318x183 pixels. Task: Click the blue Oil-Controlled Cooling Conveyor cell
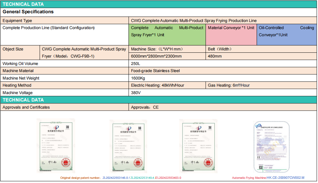click(x=286, y=31)
